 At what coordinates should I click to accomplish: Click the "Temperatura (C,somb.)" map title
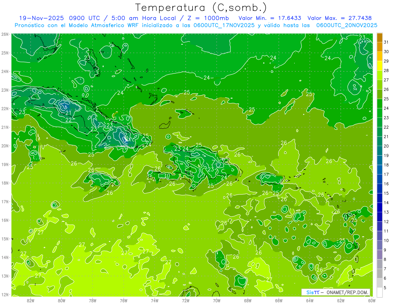coord(201,8)
